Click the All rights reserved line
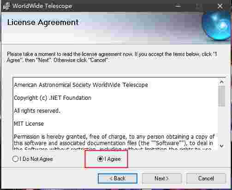 (x=36, y=111)
